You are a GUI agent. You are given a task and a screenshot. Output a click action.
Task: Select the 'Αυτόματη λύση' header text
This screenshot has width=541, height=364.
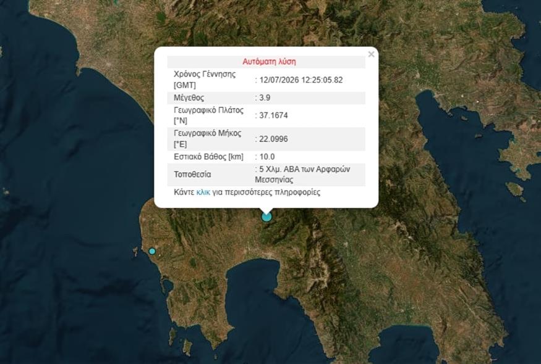pos(269,62)
